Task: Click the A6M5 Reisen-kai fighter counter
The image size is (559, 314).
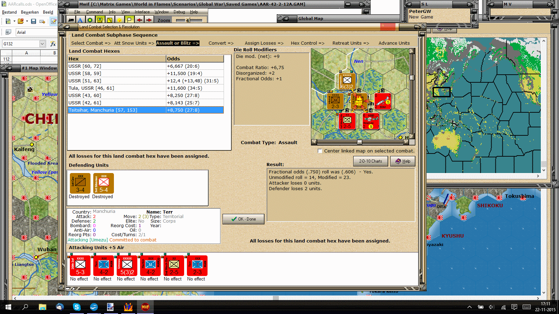Action: click(x=371, y=121)
